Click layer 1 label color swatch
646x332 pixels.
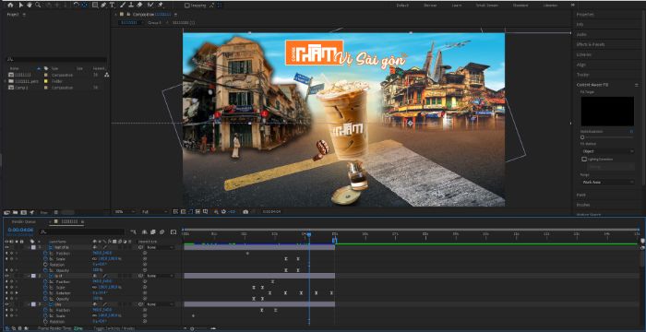click(33, 247)
